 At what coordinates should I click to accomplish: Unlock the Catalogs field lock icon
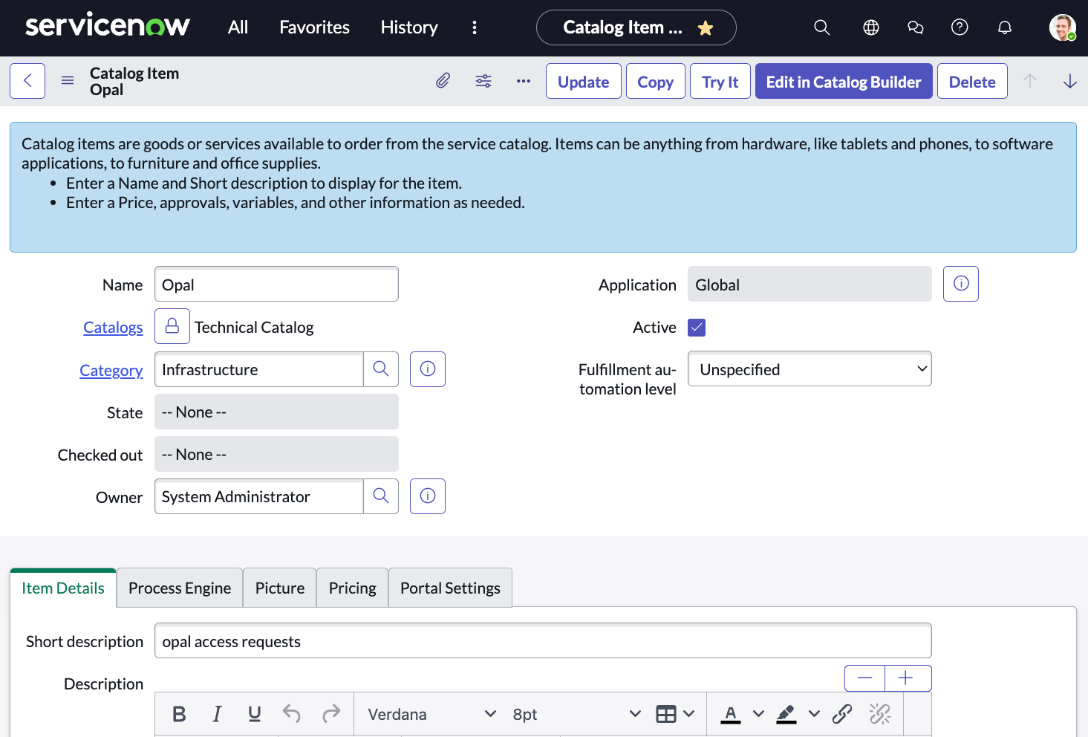pos(172,326)
